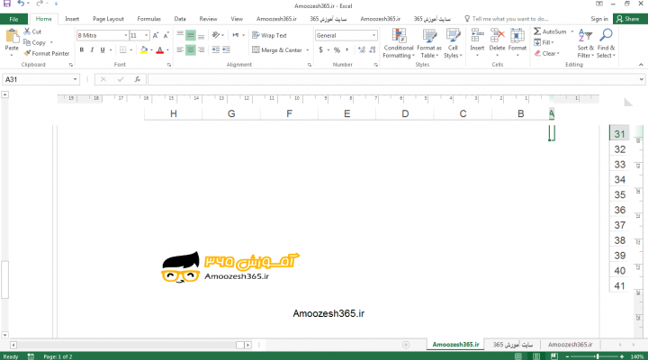Apply Comma style number format

(346, 50)
